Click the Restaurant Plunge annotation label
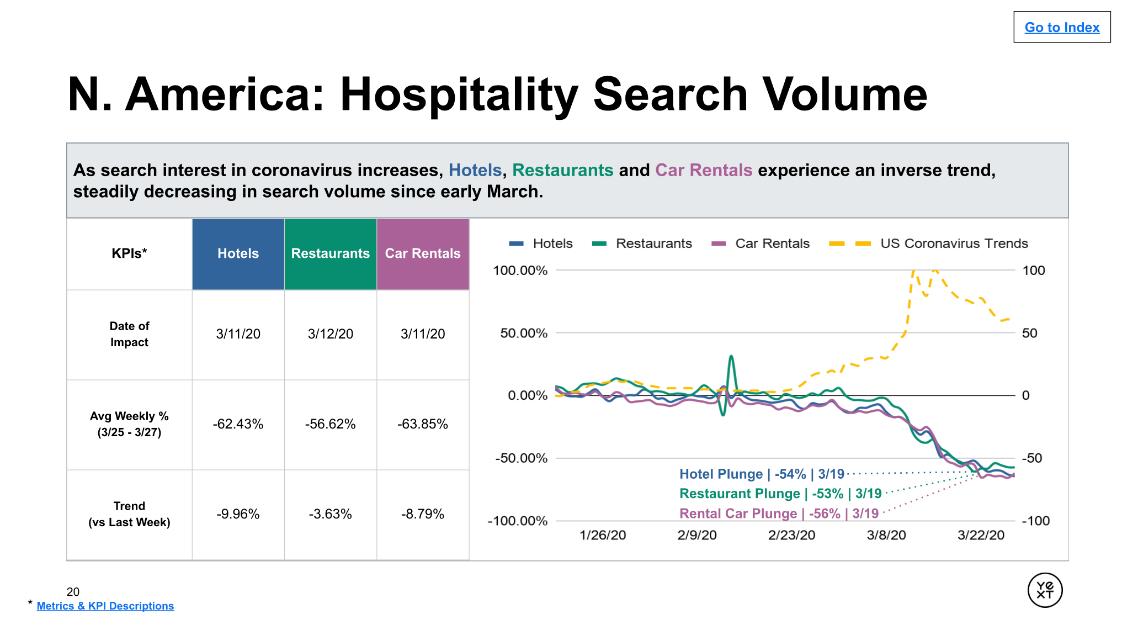1122x630 pixels. click(x=780, y=493)
